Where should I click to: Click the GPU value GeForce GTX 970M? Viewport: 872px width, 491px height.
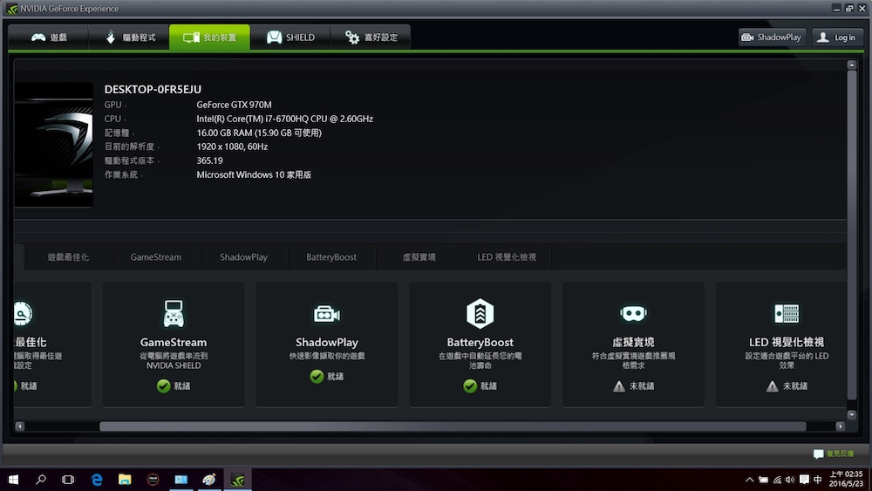[234, 105]
